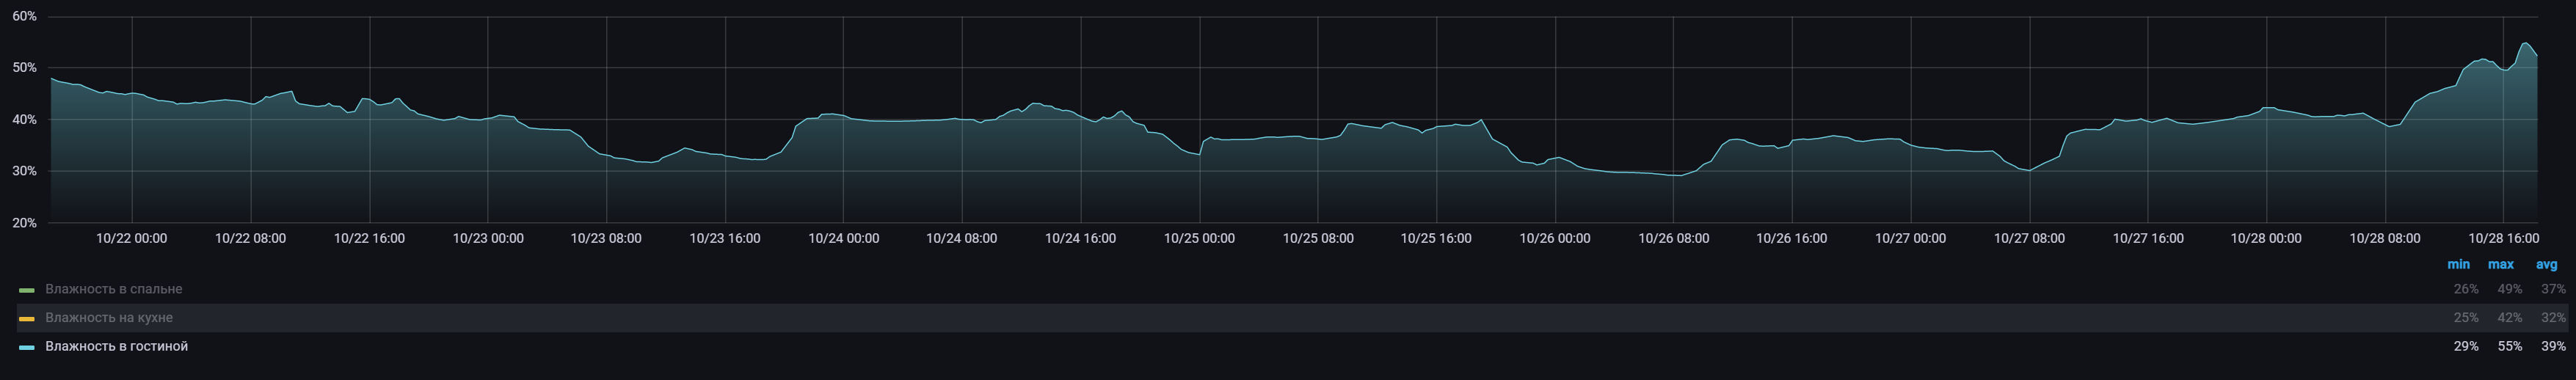Click the 55% max value for гостиной
Viewport: 2576px width, 380px height.
2509,346
